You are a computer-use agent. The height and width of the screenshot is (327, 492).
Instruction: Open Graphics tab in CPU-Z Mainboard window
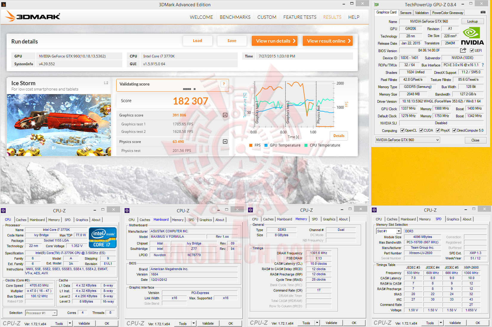click(206, 220)
